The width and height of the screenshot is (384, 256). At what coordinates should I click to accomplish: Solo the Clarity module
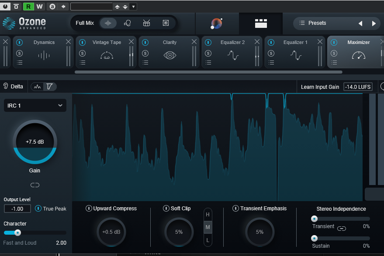[145, 53]
